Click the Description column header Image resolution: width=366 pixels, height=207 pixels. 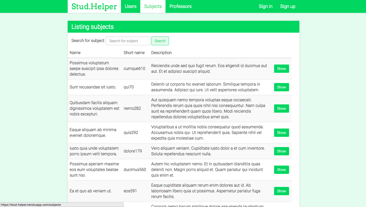[x=161, y=53]
